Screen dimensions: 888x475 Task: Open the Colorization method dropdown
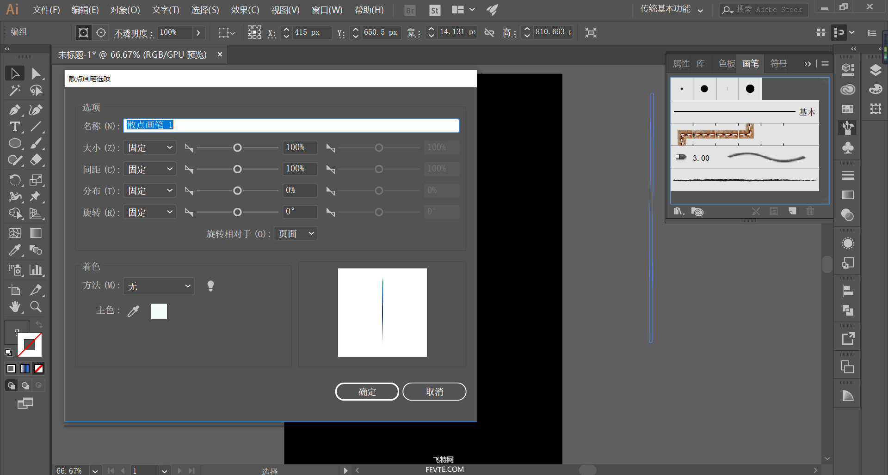pyautogui.click(x=159, y=286)
